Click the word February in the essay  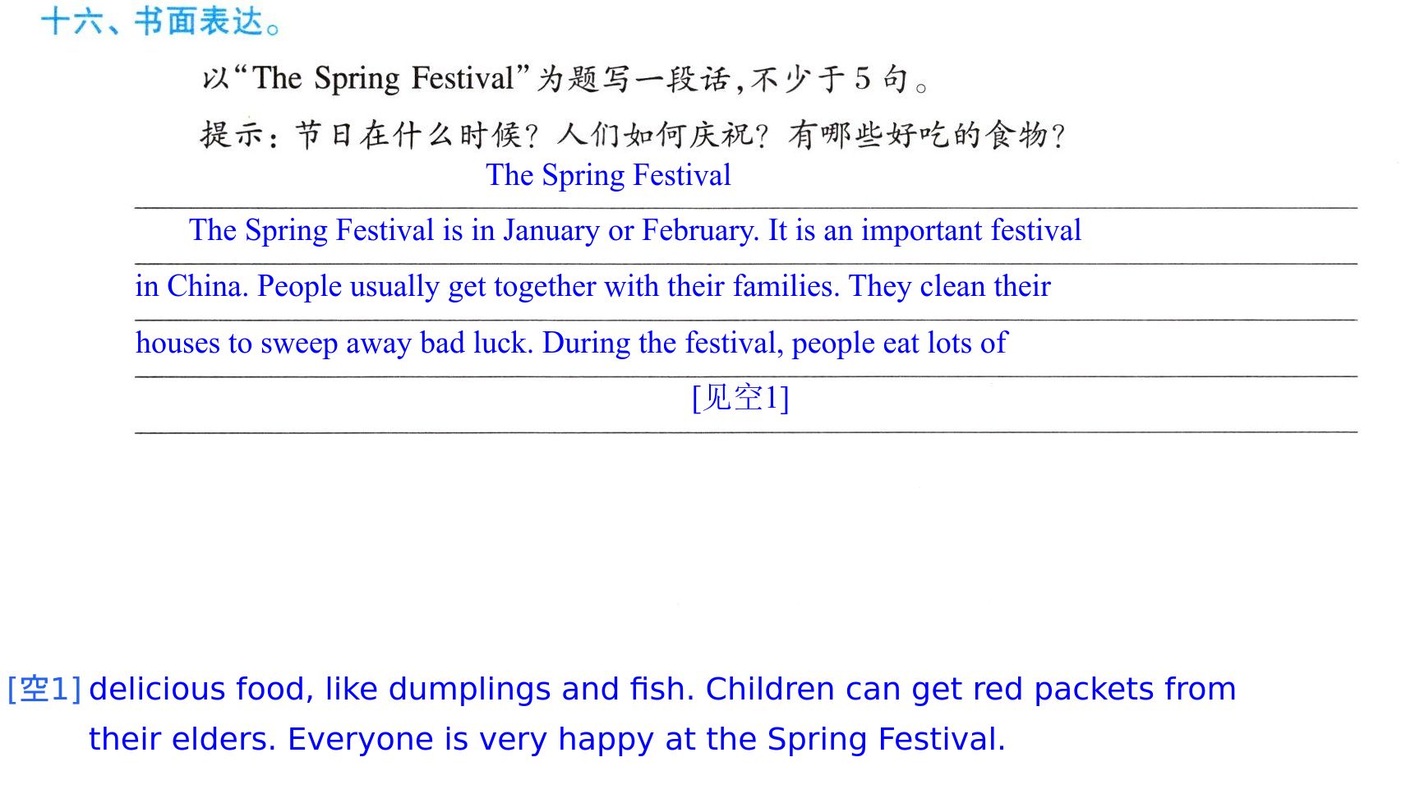click(700, 231)
